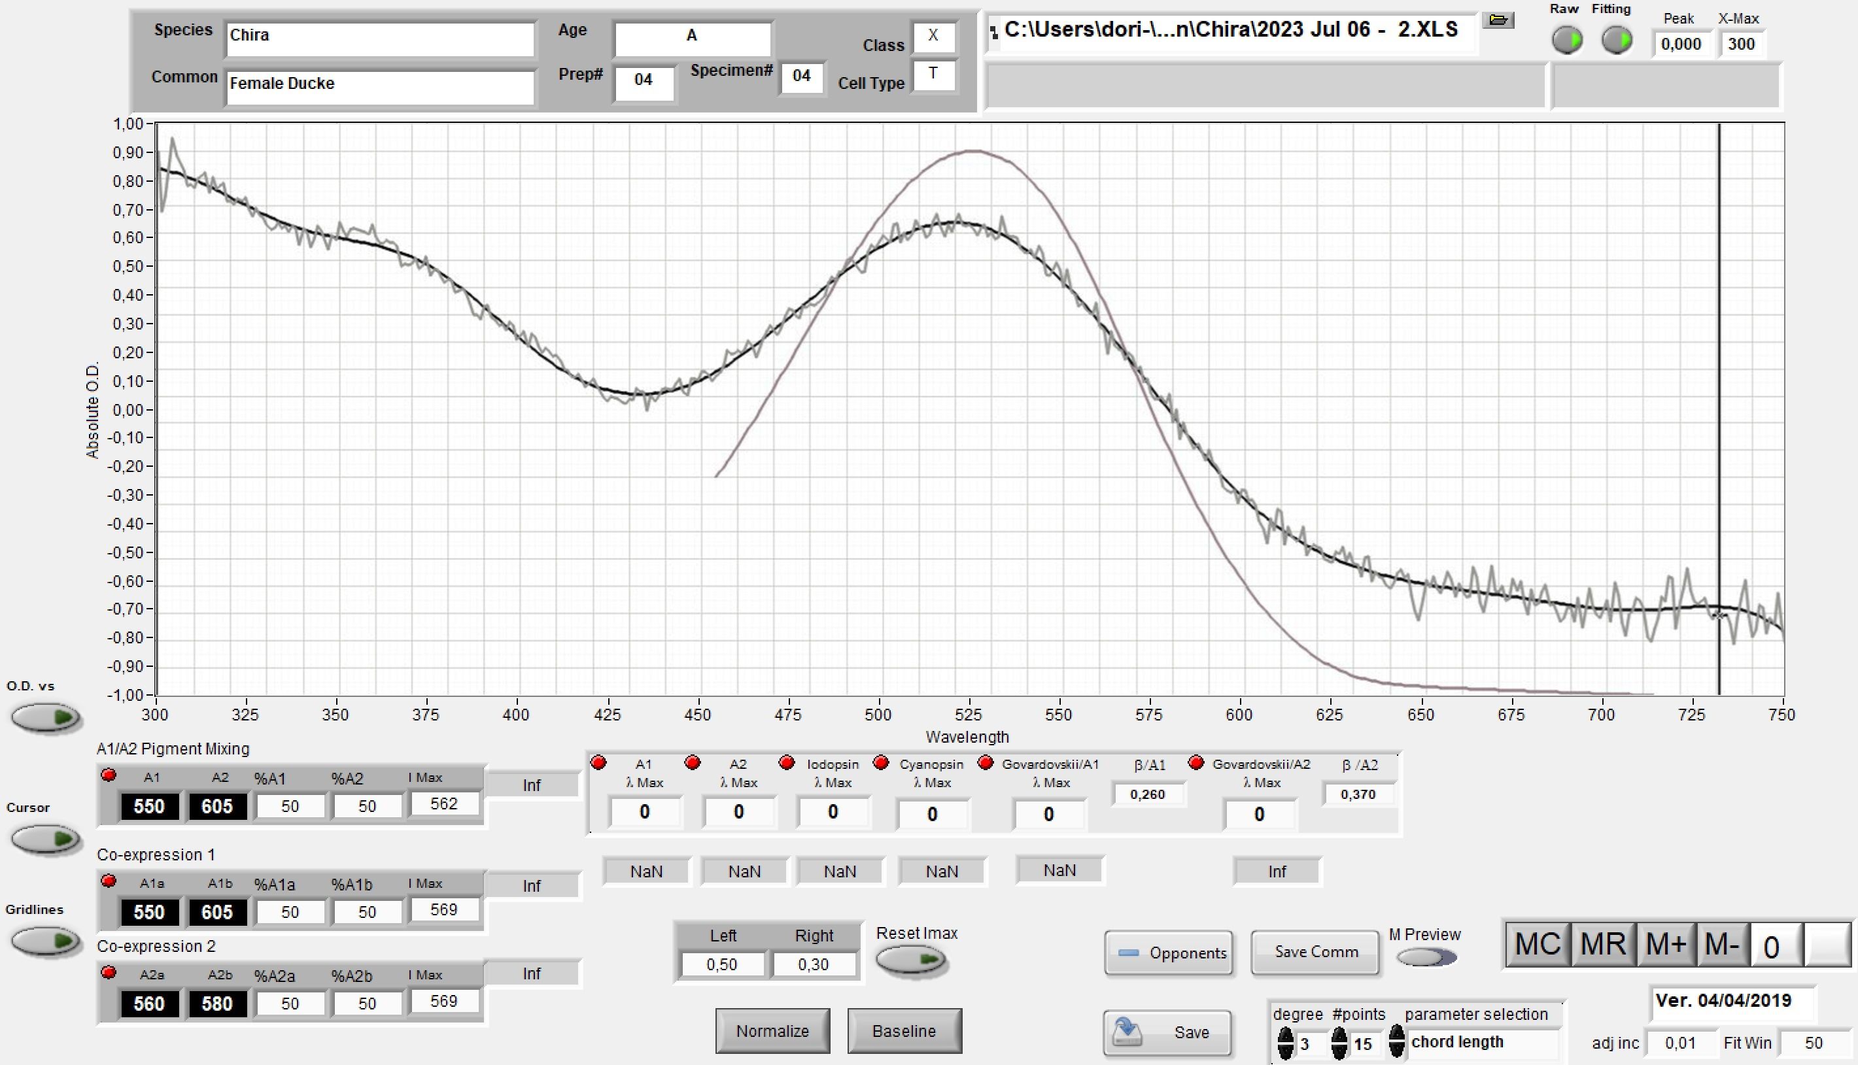Click the A2 value 605 in Pigment Mixing
Screen dimensions: 1858x1065
pos(216,807)
